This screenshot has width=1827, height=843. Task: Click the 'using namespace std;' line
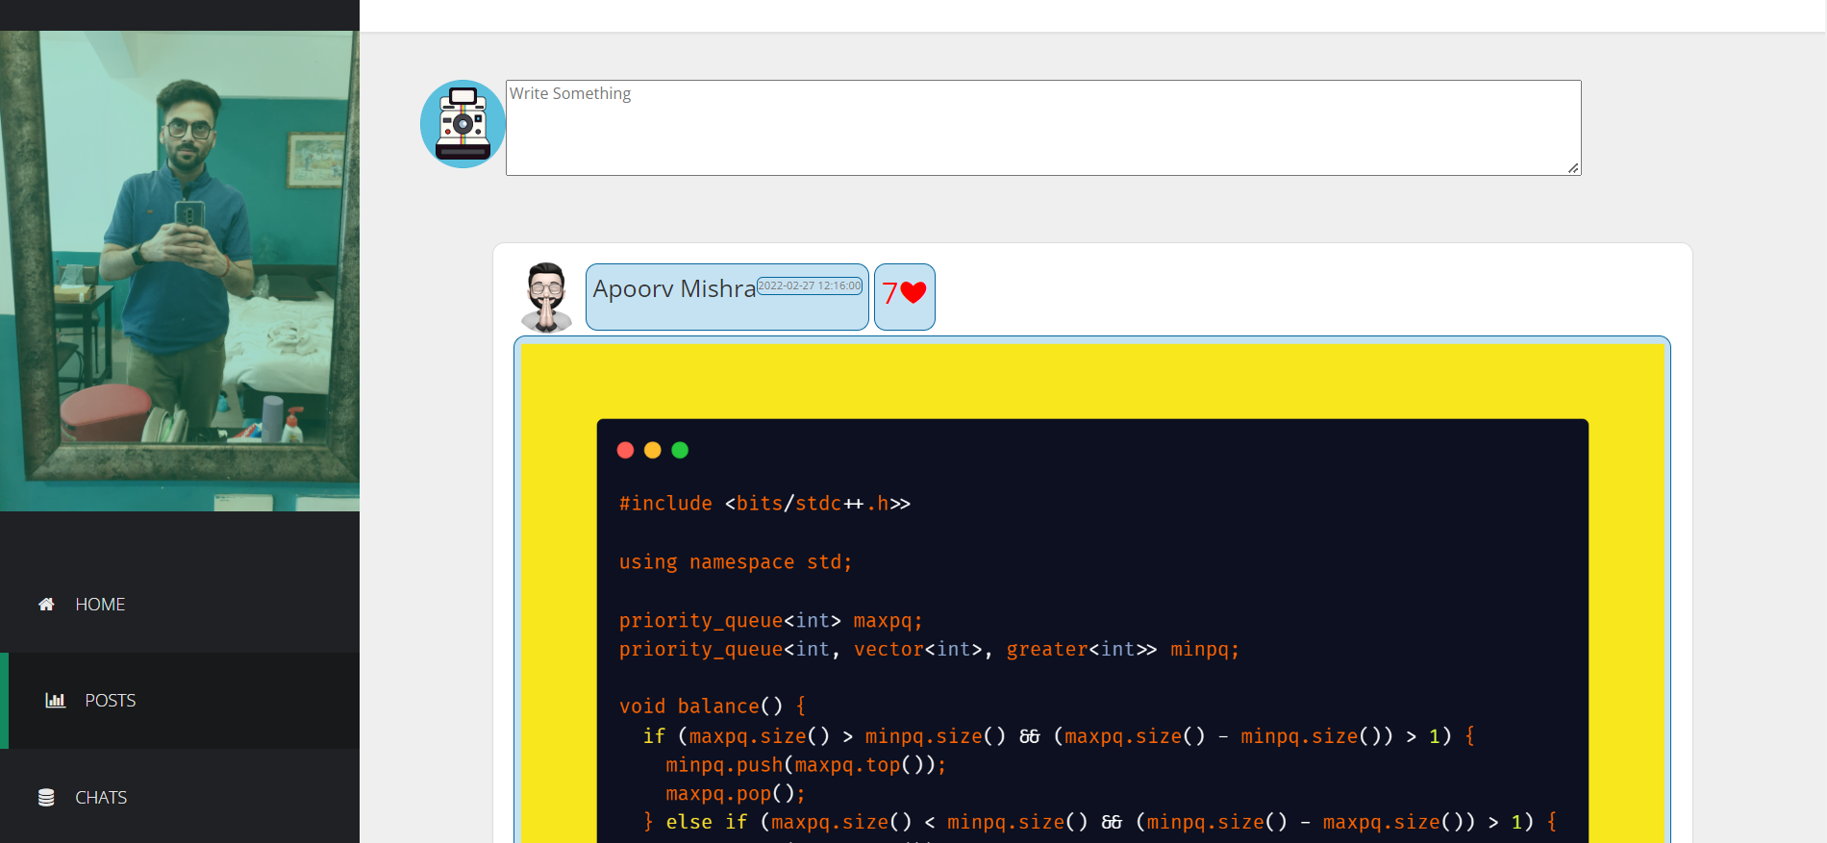click(x=736, y=562)
